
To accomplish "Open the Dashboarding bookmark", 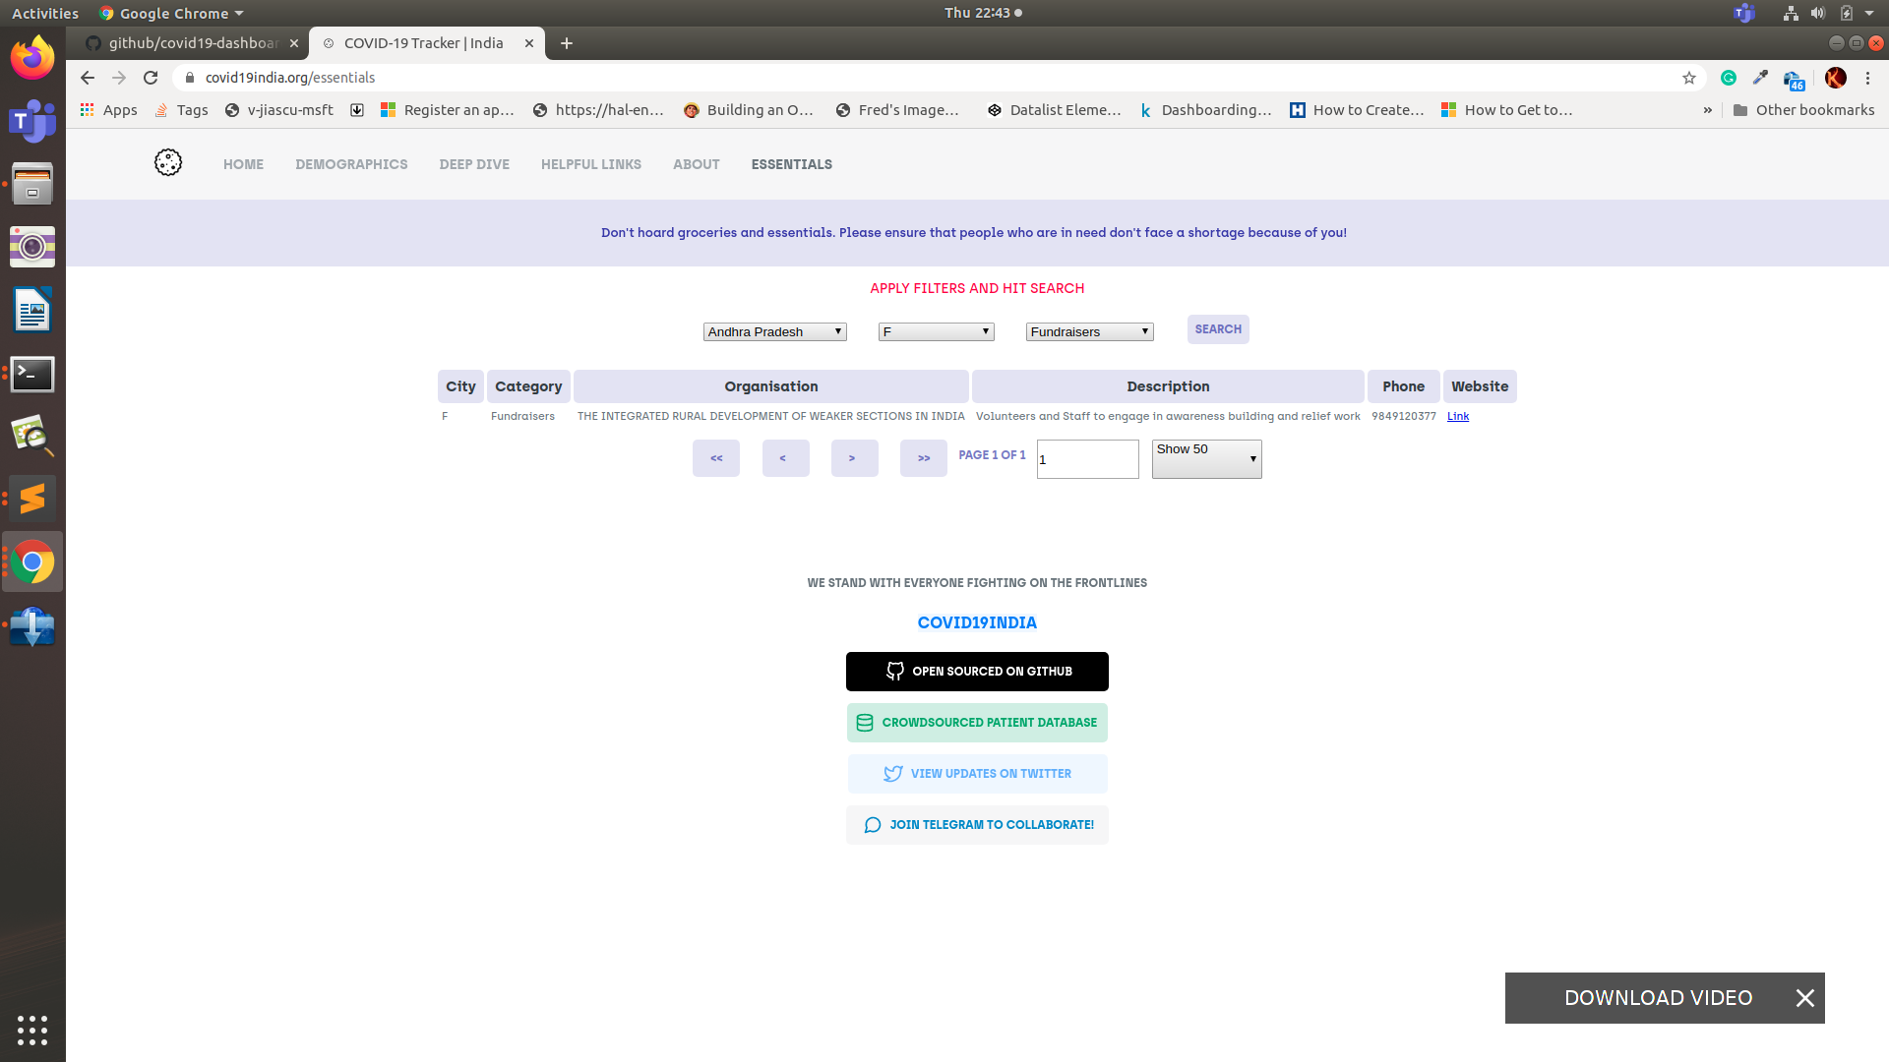I will (1206, 110).
